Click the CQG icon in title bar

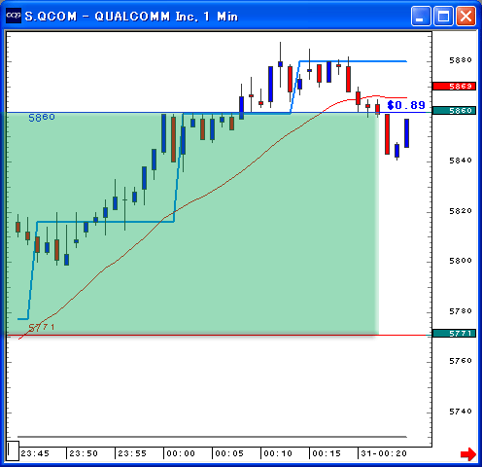(14, 16)
